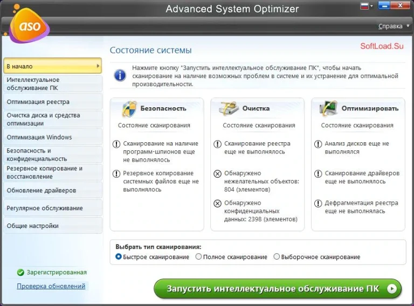414x306 pixels.
Task: Expand the Справка dropdown arrow
Action: (408, 26)
